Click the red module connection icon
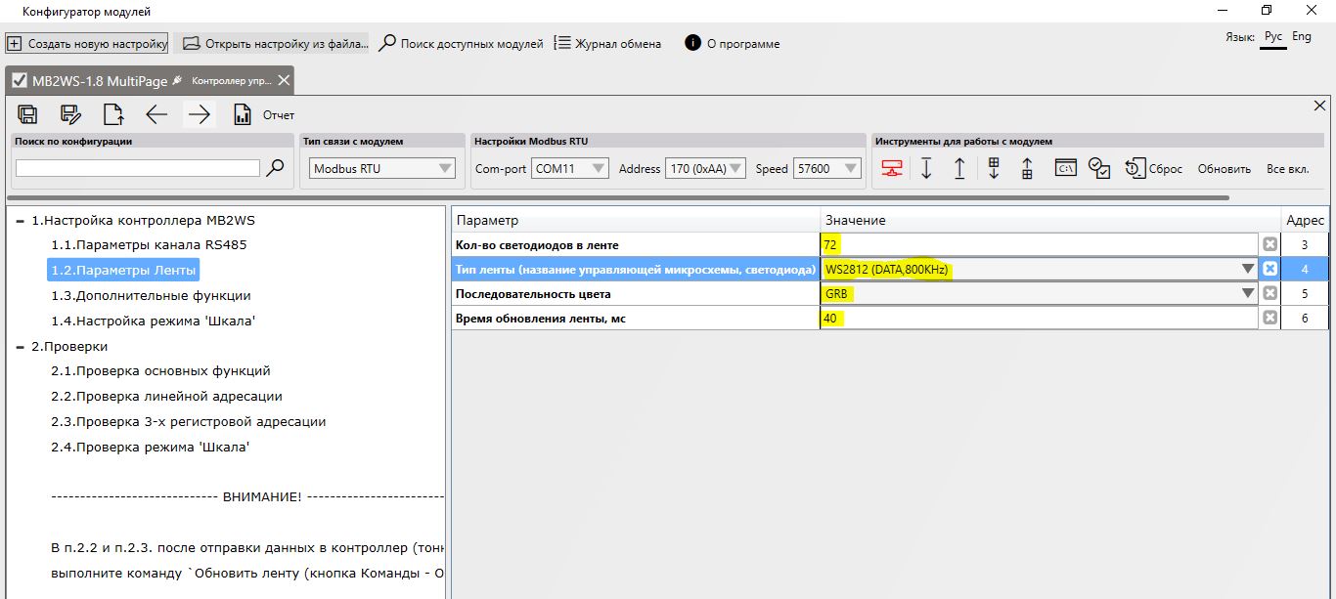 [891, 168]
